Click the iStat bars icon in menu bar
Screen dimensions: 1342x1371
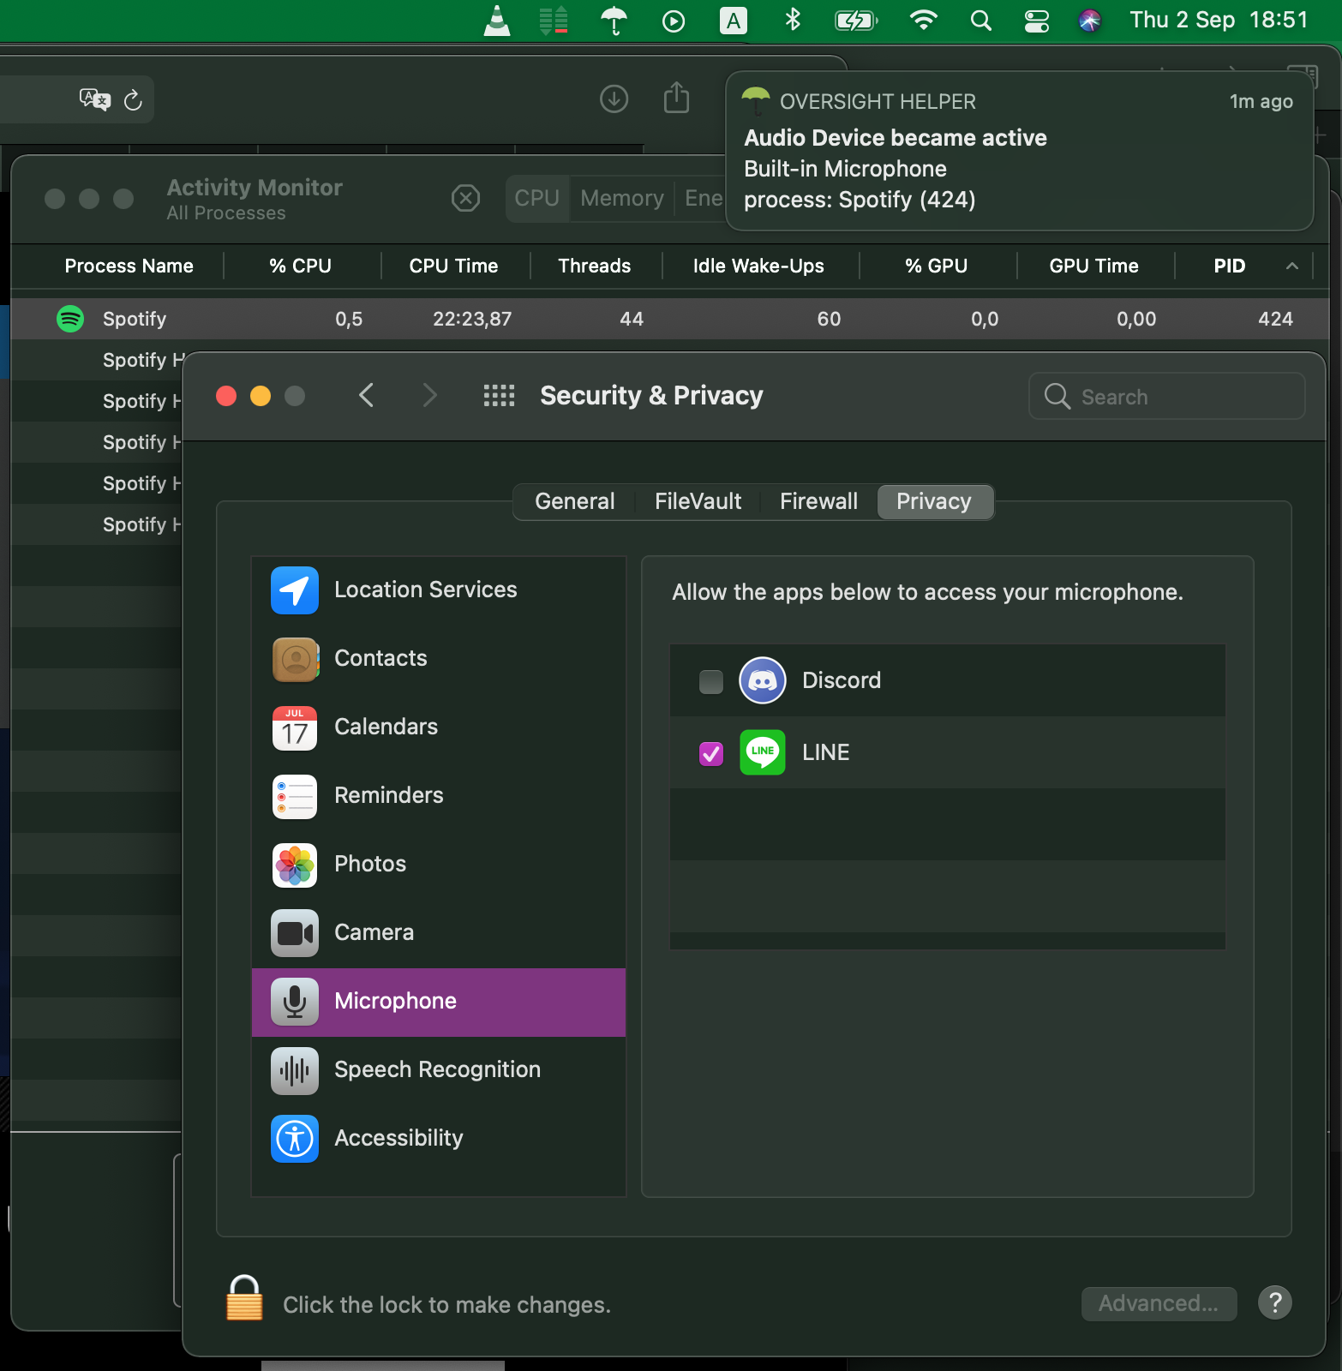click(x=554, y=21)
